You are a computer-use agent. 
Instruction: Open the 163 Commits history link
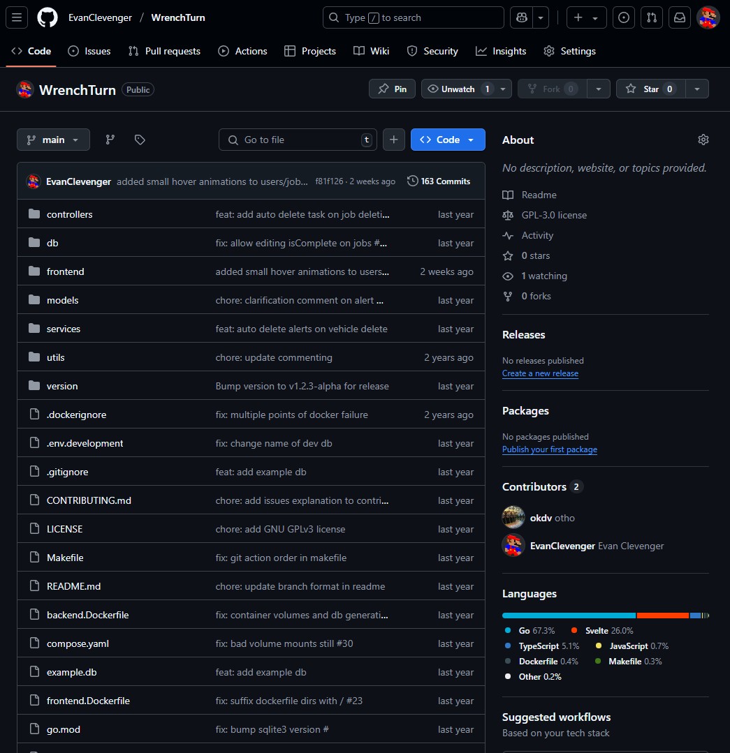(439, 181)
